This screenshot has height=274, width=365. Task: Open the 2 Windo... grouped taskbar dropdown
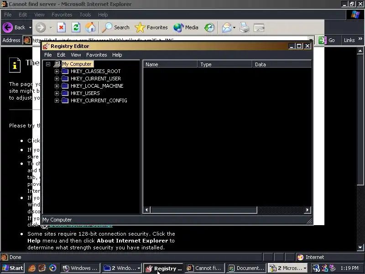point(139,268)
